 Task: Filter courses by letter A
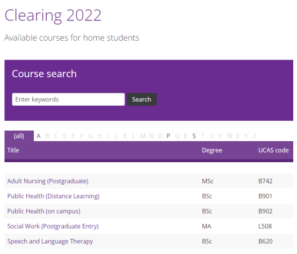coord(39,136)
